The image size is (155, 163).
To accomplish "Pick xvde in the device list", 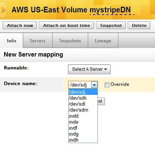I will (x=83, y=122).
